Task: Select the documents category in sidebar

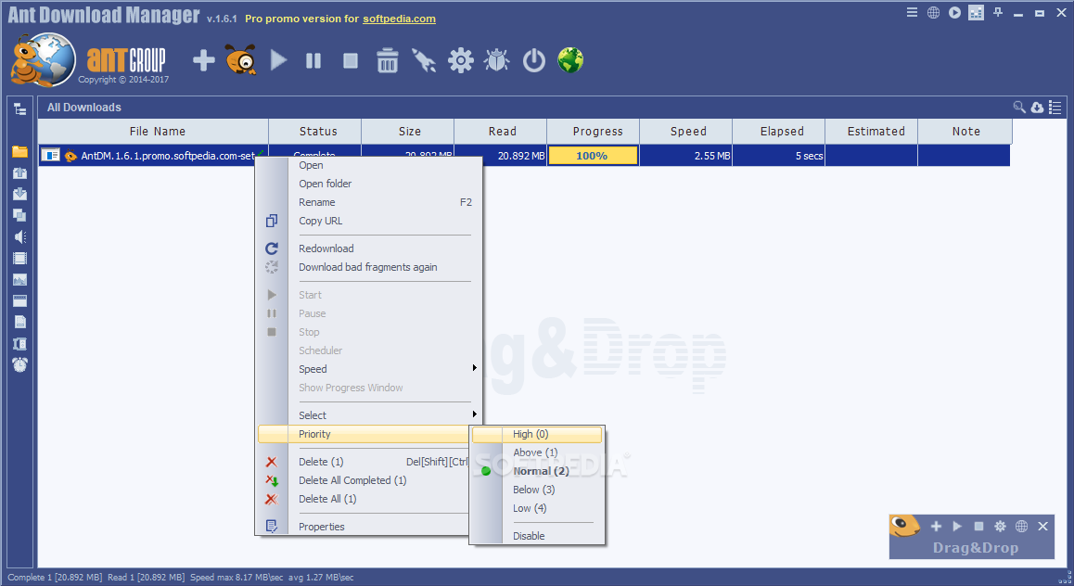Action: point(19,322)
